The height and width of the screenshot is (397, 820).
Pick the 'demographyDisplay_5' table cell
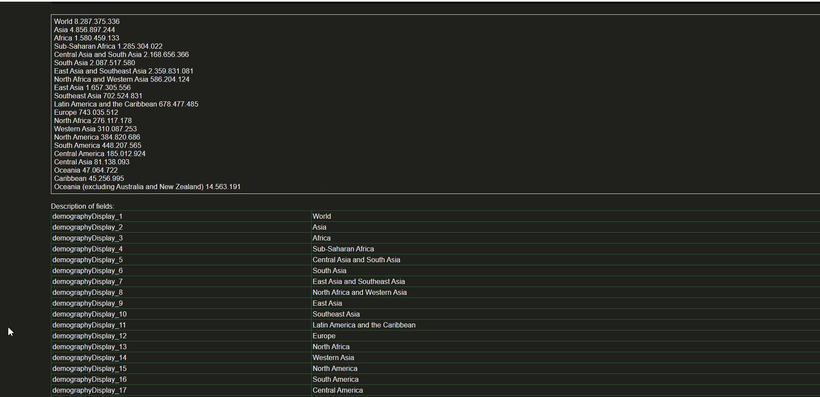click(181, 260)
